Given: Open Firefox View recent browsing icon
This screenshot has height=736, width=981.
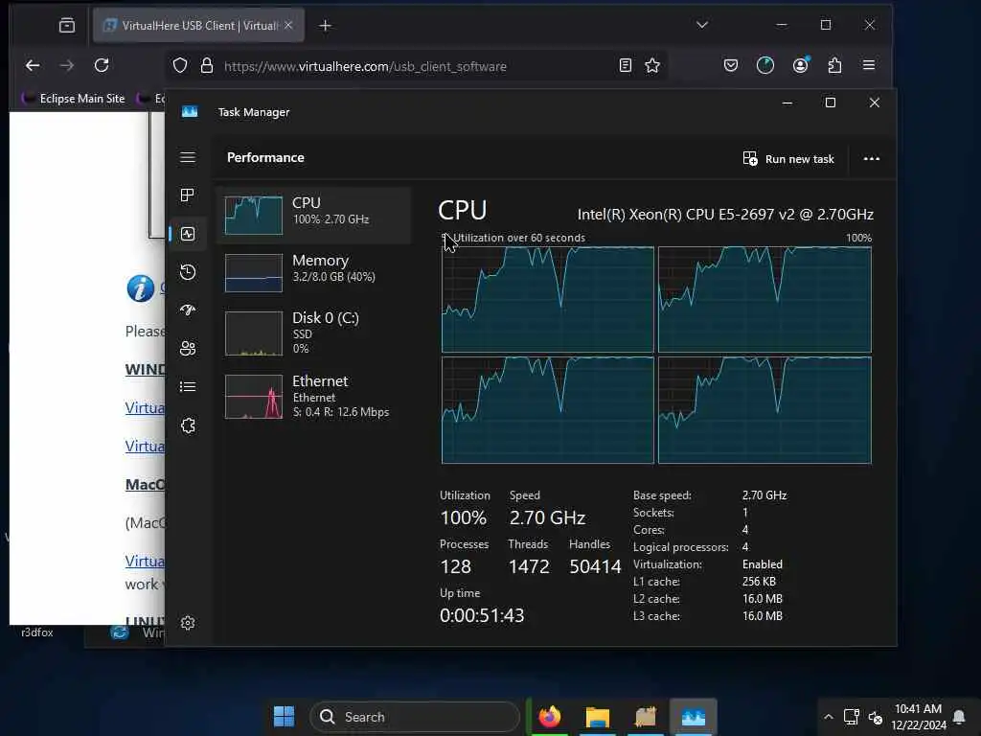Looking at the screenshot, I should [x=66, y=25].
